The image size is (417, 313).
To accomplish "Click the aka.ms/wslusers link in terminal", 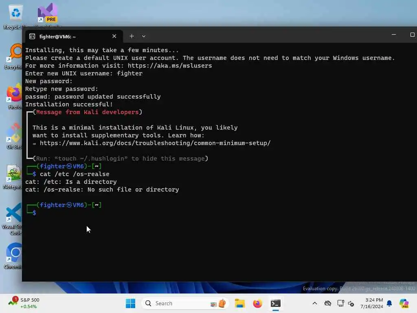I will pos(170,66).
